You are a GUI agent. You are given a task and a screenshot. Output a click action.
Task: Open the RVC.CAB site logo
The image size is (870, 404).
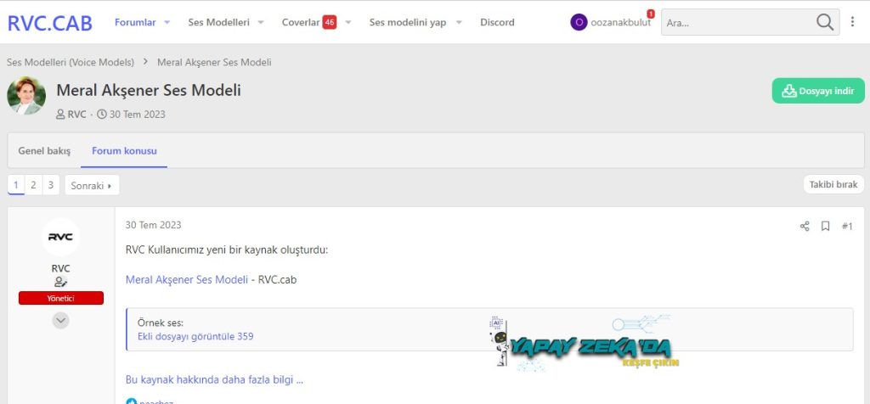49,23
